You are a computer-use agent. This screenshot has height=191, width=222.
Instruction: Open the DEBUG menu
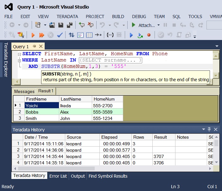pos(139,16)
